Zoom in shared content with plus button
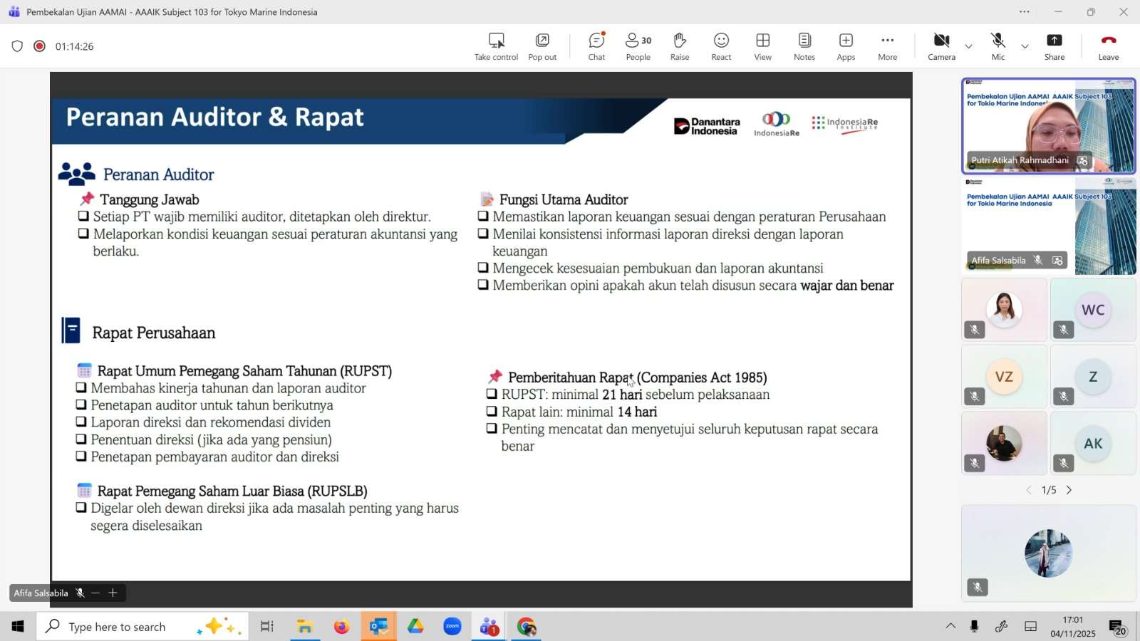This screenshot has width=1140, height=641. tap(113, 593)
